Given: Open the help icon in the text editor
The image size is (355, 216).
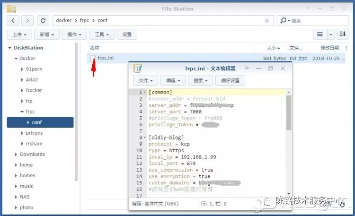Looking at the screenshot, I should [247, 69].
